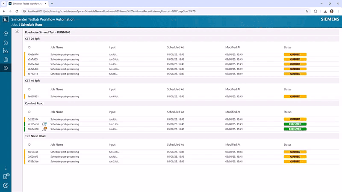Select run ID 80b1c880
This screenshot has height=192, width=342.
tap(33, 129)
